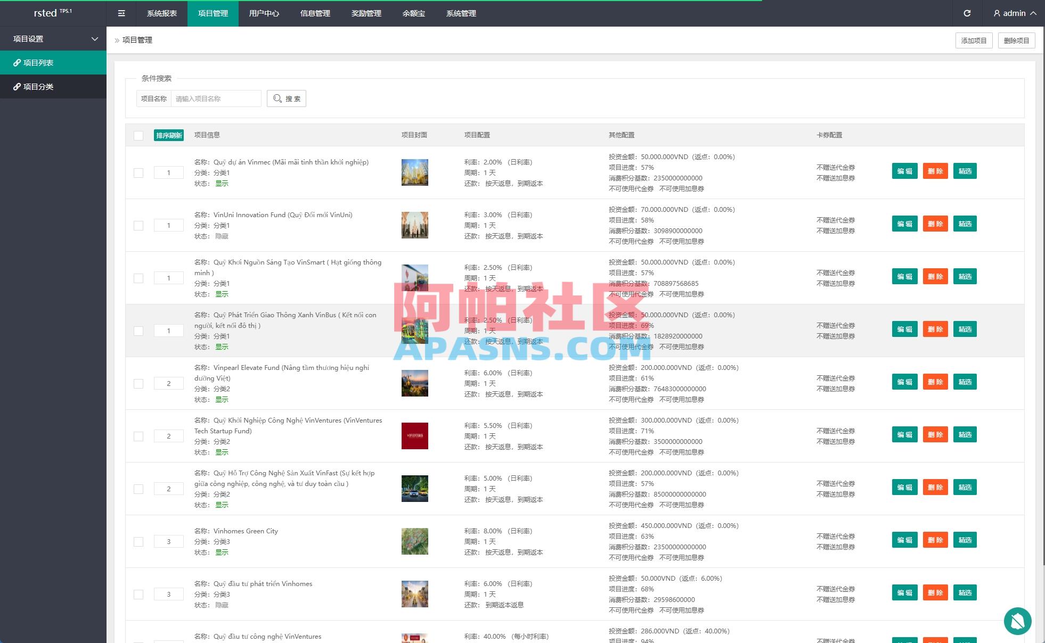Toggle 显示 status on Quỹ dự án Vinmec
Screen dimensions: 1045x643
[x=222, y=183]
